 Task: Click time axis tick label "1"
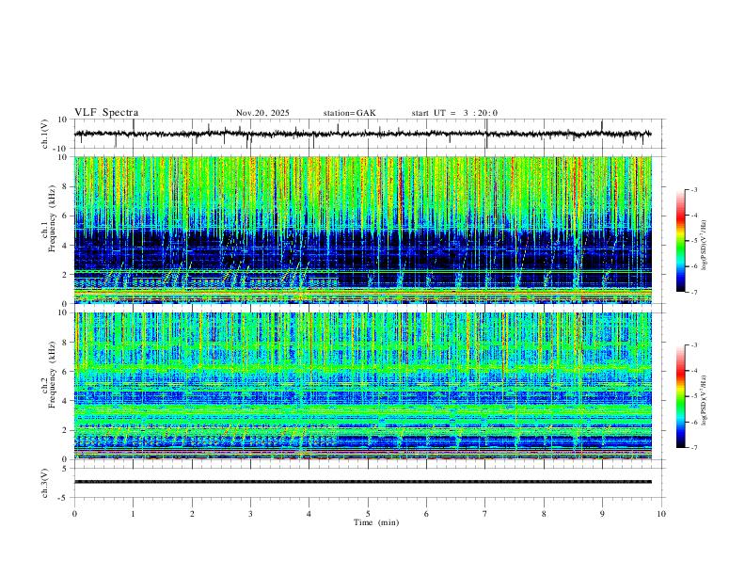coord(133,514)
